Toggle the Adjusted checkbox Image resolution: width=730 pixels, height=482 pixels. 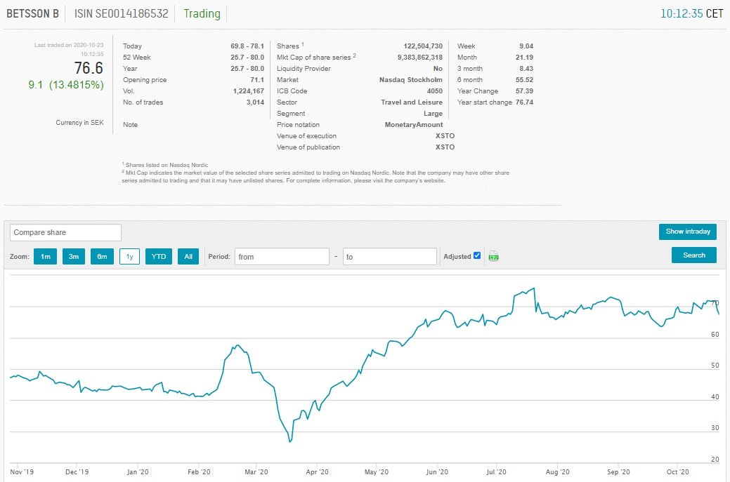(477, 256)
